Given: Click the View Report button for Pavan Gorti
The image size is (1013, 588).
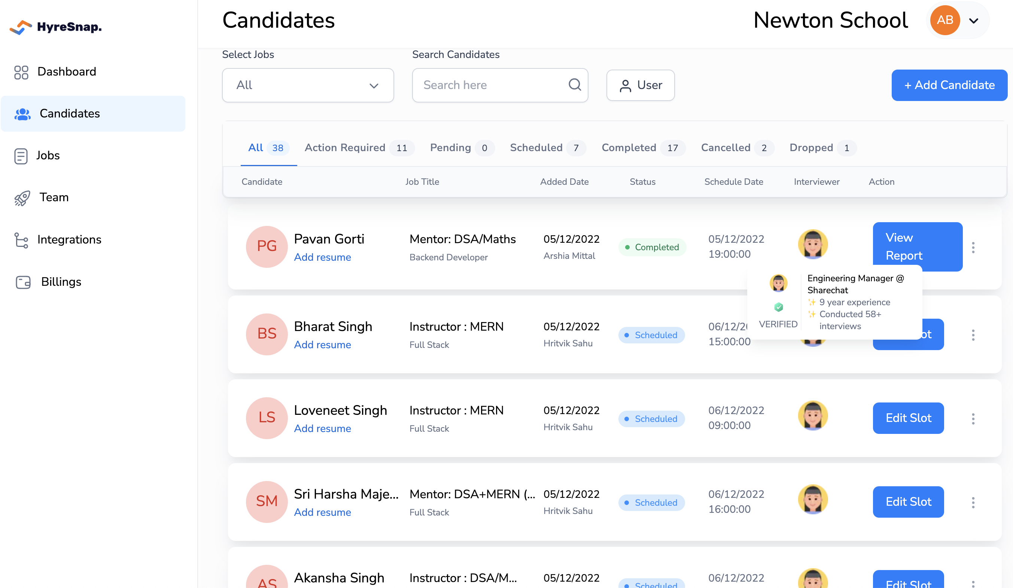Looking at the screenshot, I should click(917, 246).
